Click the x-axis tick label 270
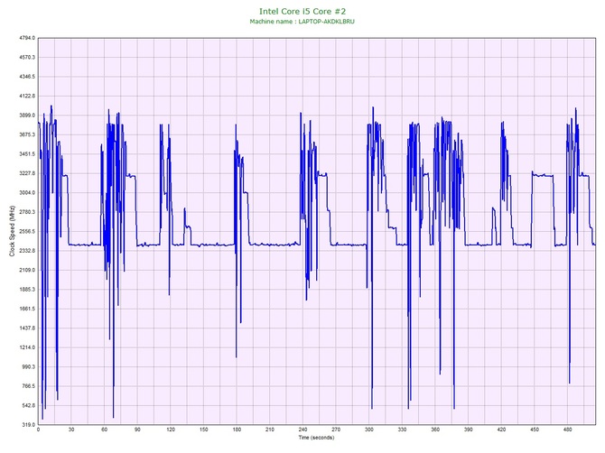This screenshot has height=453, width=605. 336,430
